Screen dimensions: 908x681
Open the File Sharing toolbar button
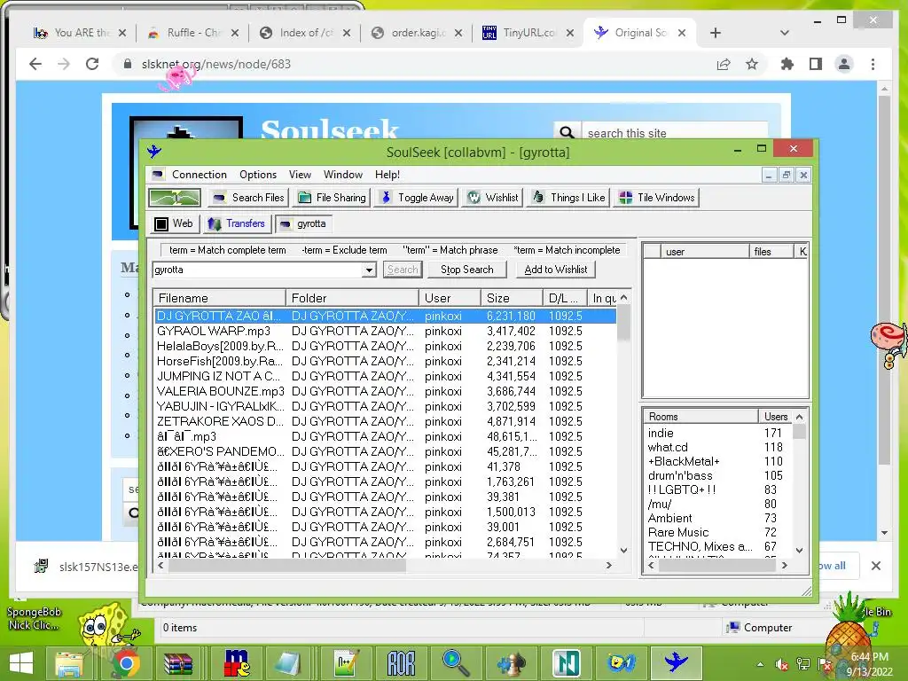click(333, 198)
